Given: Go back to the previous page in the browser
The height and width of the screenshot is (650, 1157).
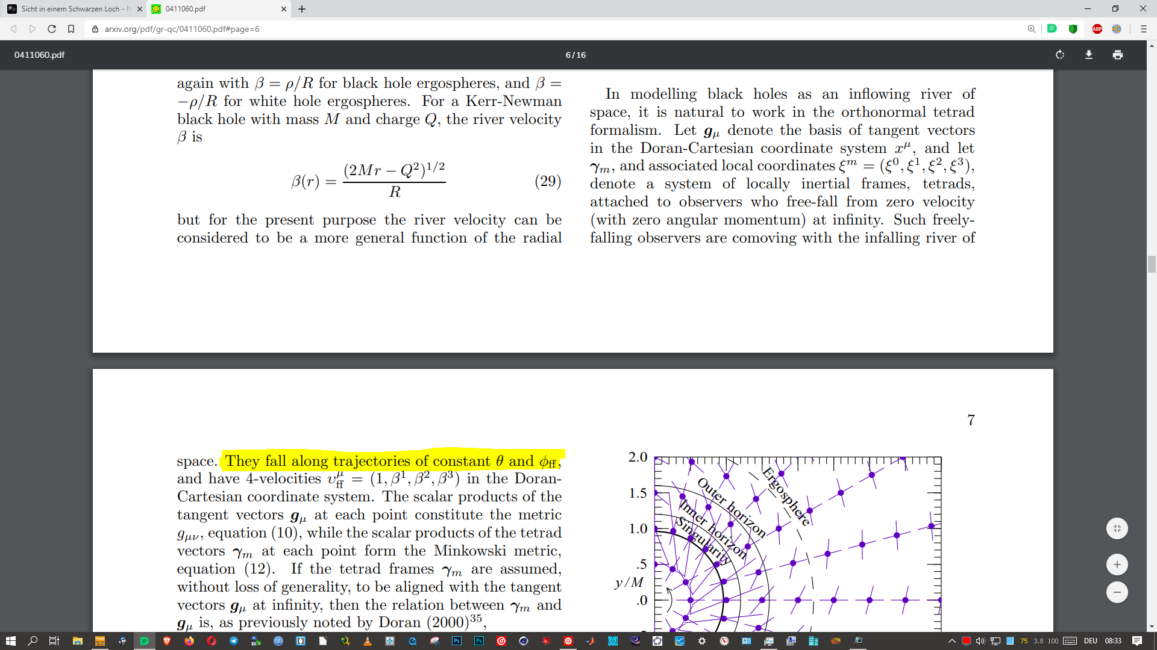Looking at the screenshot, I should tap(13, 29).
